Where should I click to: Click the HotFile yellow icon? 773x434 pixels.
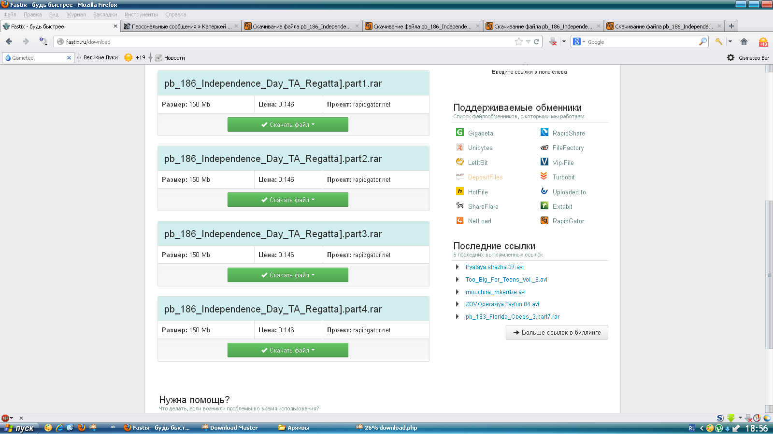460,191
